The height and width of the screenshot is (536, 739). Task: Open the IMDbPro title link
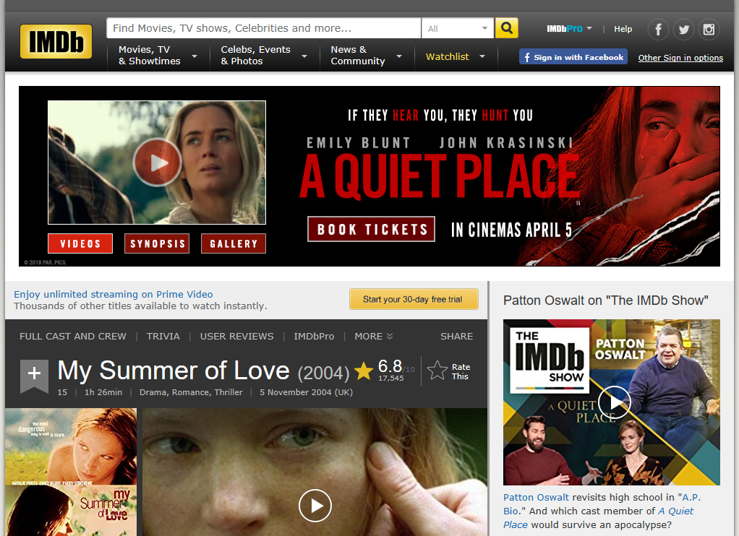(x=314, y=337)
